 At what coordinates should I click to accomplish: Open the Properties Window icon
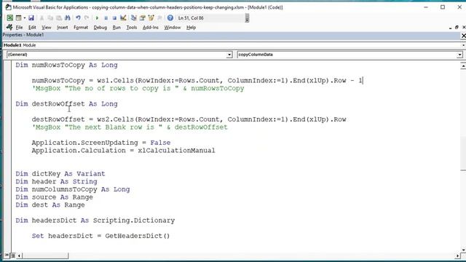pos(143,17)
